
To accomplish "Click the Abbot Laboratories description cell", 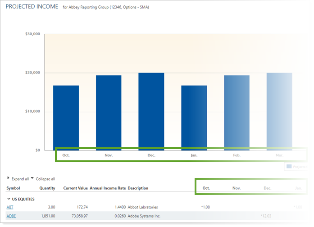I will (x=143, y=207).
